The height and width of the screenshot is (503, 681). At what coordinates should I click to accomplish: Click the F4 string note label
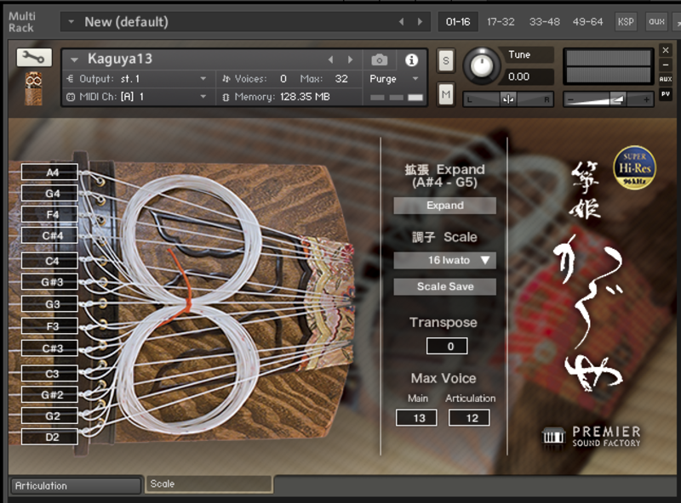(49, 214)
